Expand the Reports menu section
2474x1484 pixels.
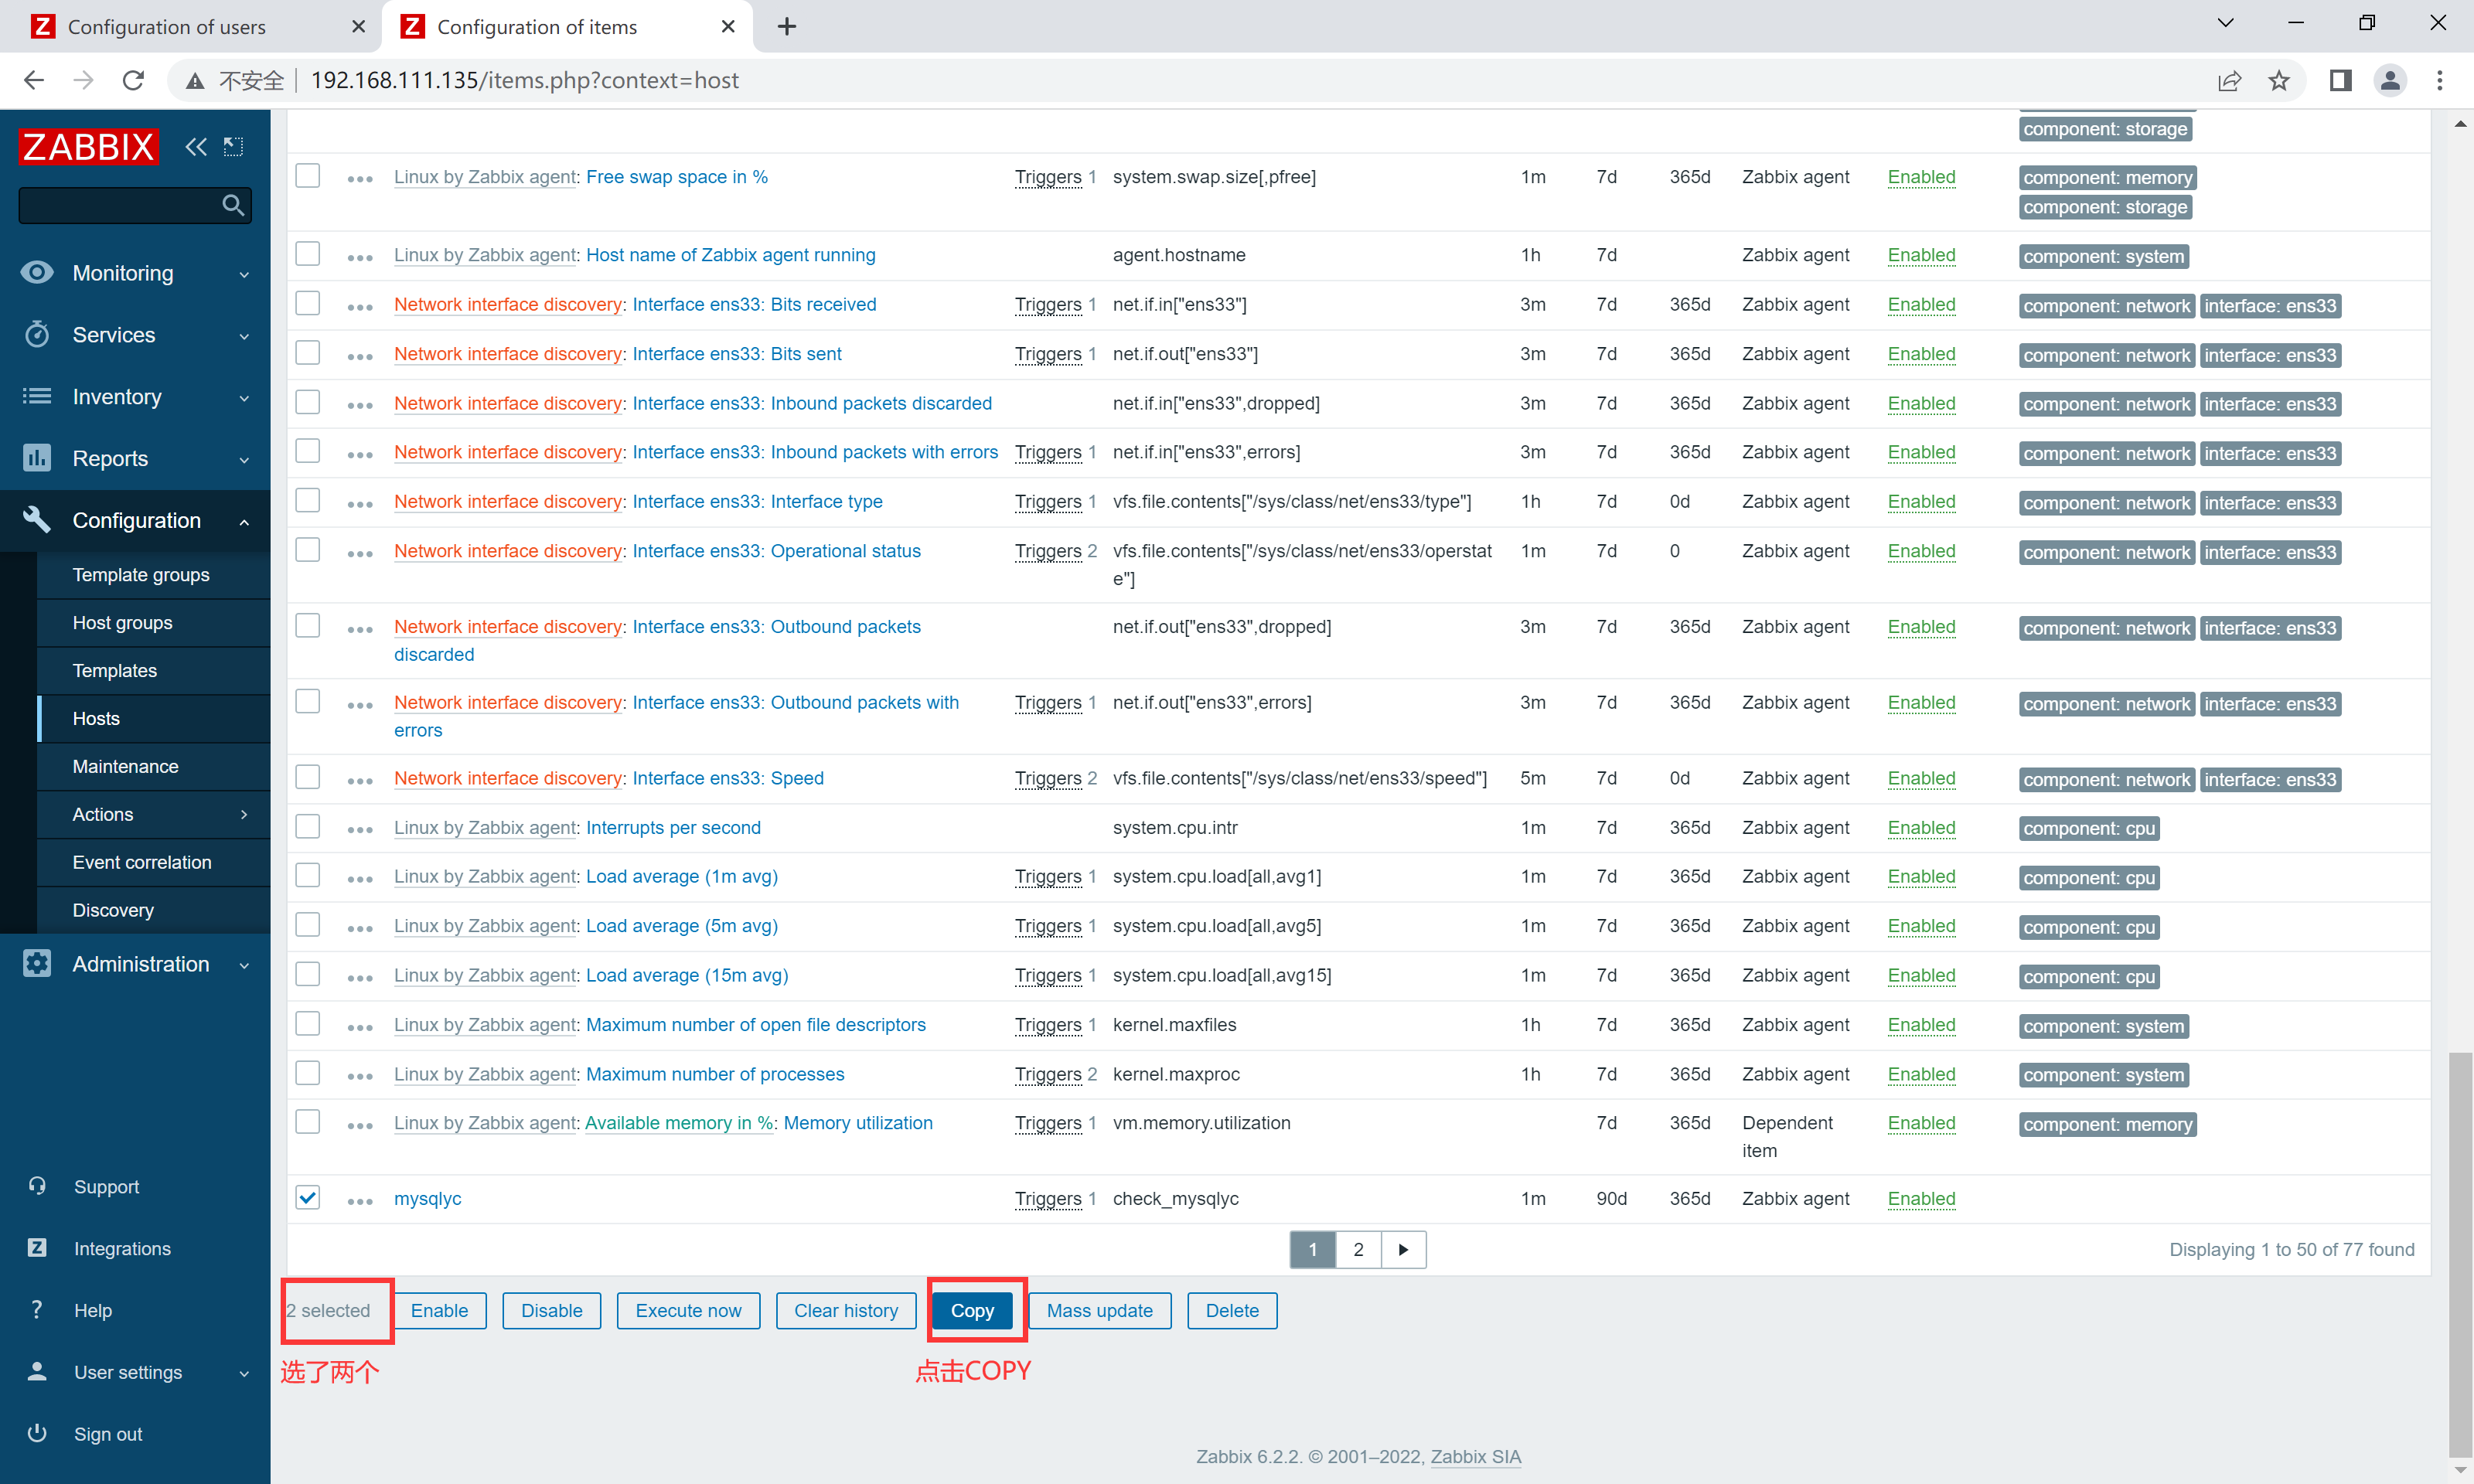tap(244, 460)
